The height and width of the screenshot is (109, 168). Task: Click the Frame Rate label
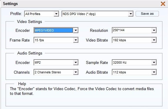(20, 40)
